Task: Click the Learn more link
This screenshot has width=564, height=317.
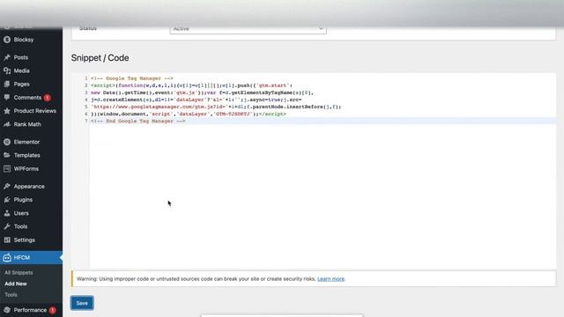Action: pos(330,279)
